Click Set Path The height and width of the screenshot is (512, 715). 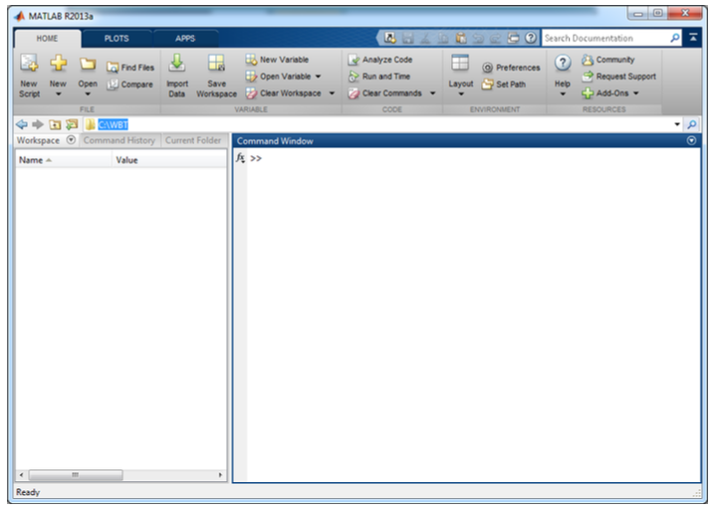(504, 85)
